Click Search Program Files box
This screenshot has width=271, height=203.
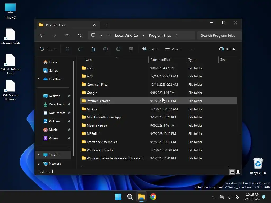tap(219, 35)
